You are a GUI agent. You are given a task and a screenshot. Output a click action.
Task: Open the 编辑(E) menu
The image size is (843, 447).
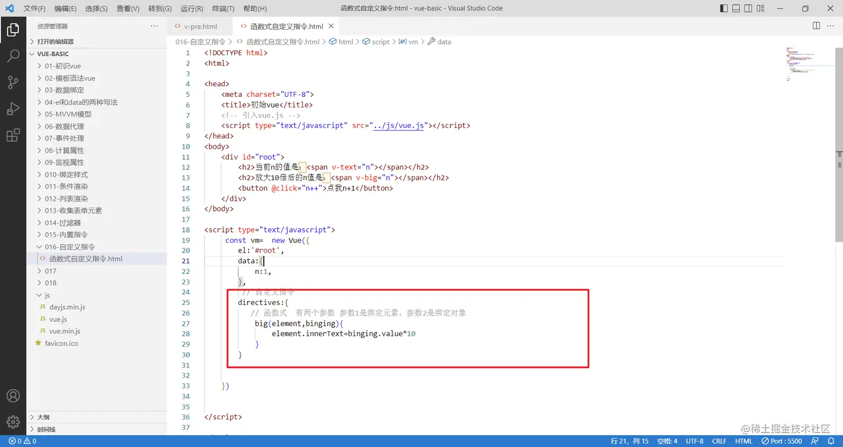click(66, 8)
